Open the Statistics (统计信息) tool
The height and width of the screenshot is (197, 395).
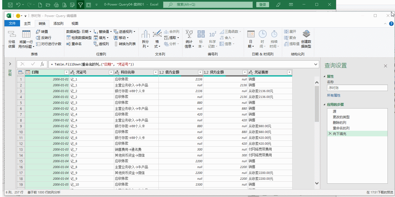(x=189, y=39)
